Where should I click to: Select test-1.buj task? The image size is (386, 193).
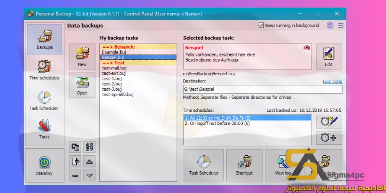pyautogui.click(x=138, y=79)
